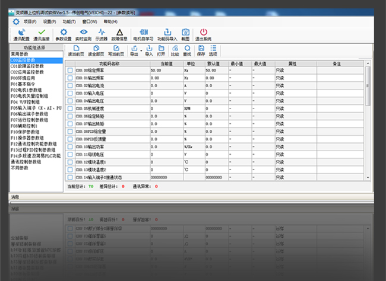Select F04 V/F控制组 in group list

30,102
